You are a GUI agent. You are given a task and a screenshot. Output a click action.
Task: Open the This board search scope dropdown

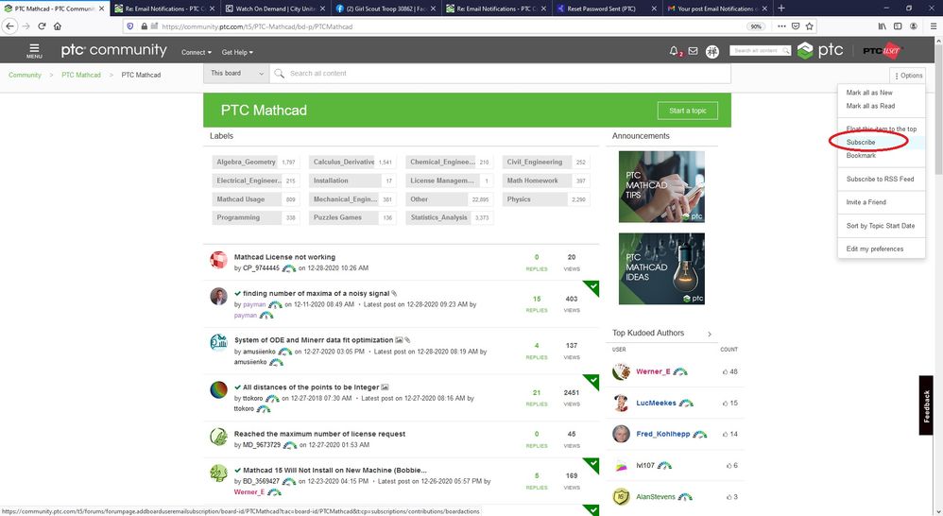pyautogui.click(x=236, y=74)
